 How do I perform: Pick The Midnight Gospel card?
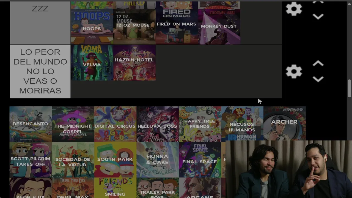[73, 124]
